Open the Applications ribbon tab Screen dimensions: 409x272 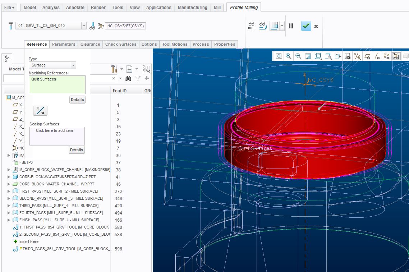point(158,8)
